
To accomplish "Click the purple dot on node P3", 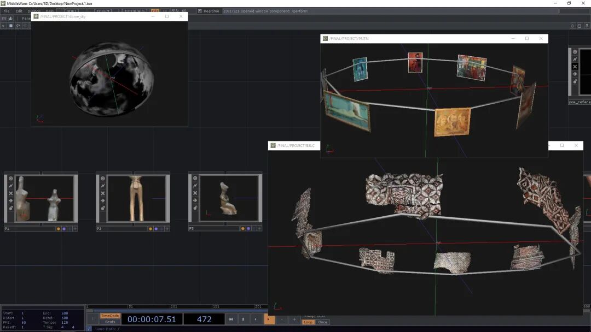I will (x=248, y=229).
